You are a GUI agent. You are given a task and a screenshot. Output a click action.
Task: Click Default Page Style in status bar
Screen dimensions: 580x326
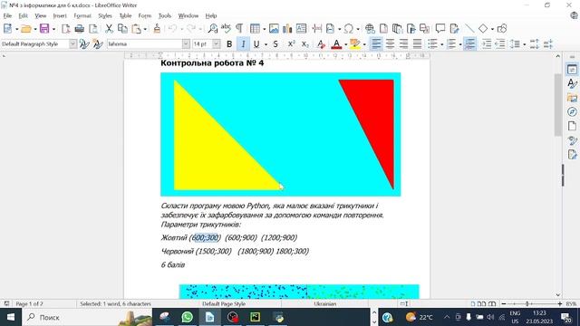coord(224,304)
